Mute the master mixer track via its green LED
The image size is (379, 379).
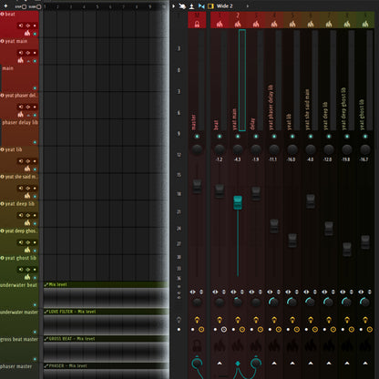pyautogui.click(x=197, y=137)
